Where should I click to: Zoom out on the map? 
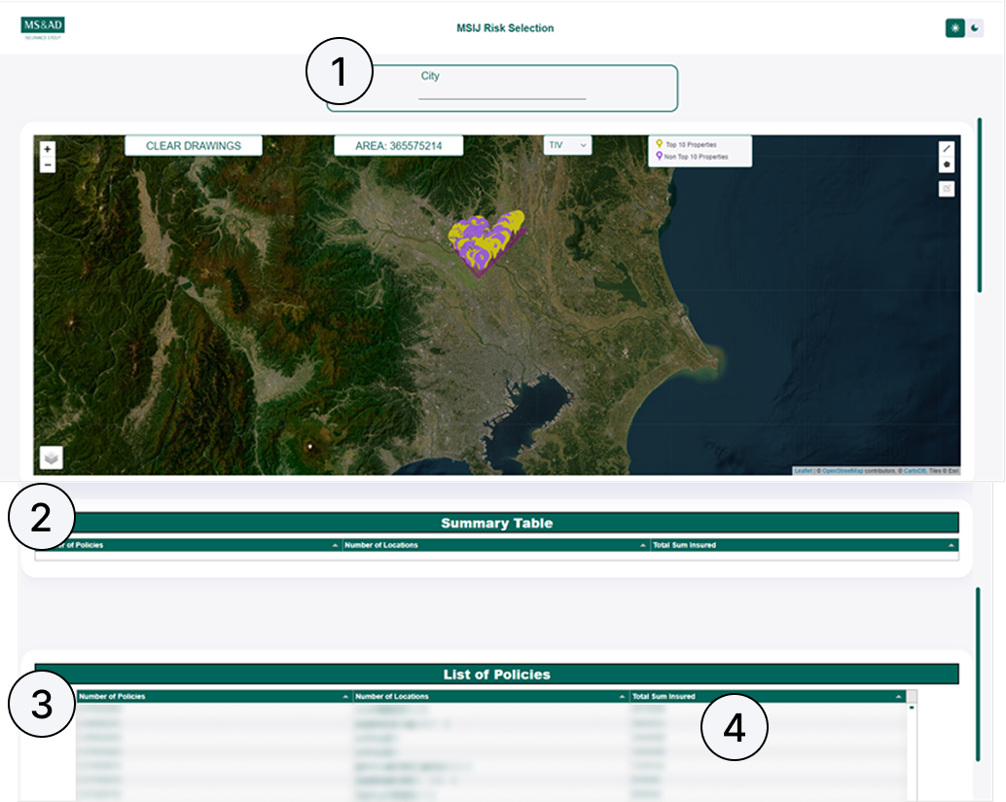pyautogui.click(x=48, y=165)
